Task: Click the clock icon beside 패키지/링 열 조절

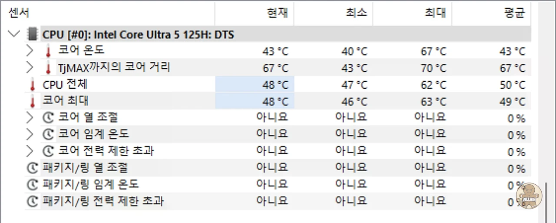Action: [x=32, y=168]
